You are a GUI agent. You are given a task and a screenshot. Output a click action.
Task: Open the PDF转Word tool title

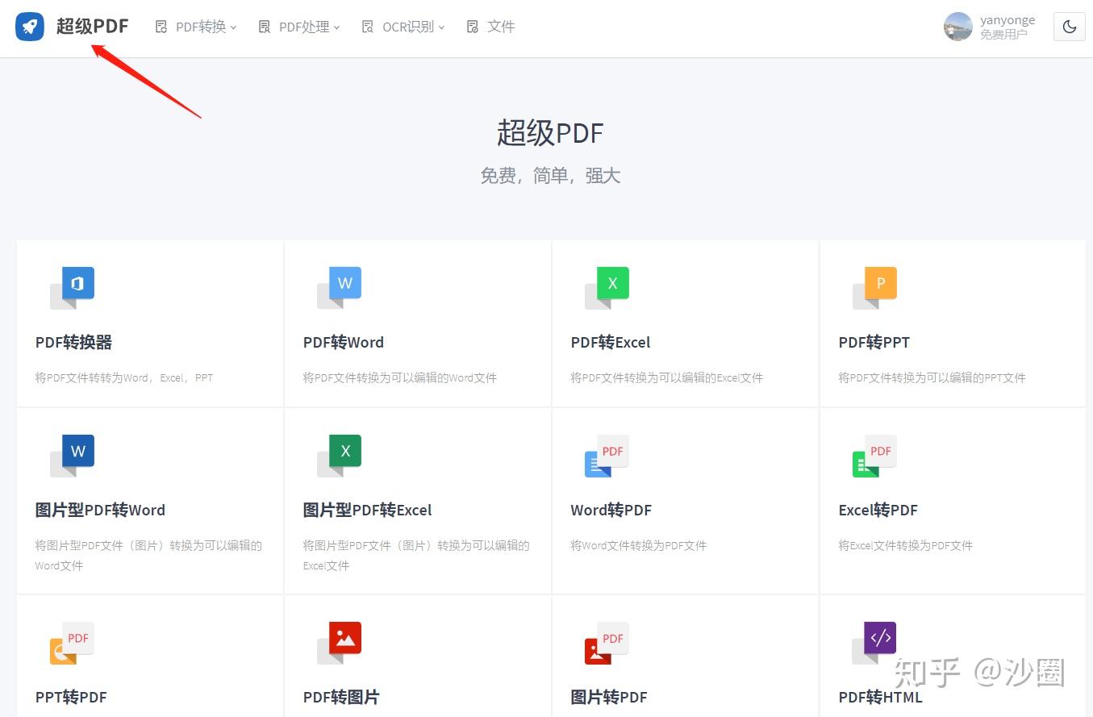tap(344, 342)
